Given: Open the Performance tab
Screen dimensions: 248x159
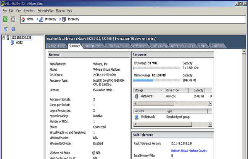Looking at the screenshot, I should point(140,46).
